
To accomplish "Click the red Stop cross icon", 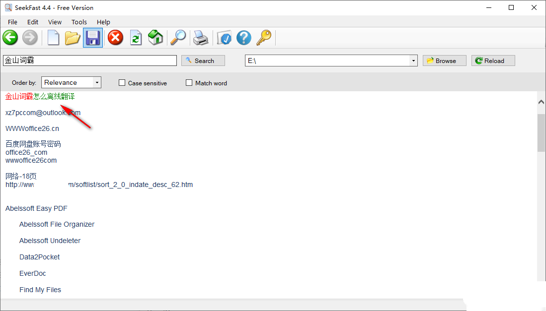I will [115, 38].
